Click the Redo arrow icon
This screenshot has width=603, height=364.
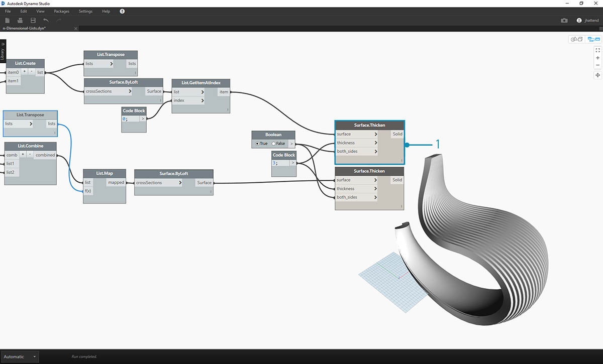click(x=59, y=20)
